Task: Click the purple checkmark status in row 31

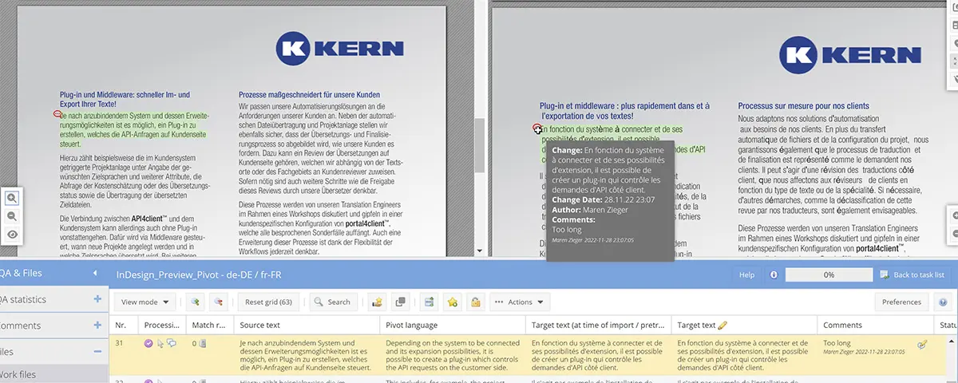Action: click(x=148, y=343)
